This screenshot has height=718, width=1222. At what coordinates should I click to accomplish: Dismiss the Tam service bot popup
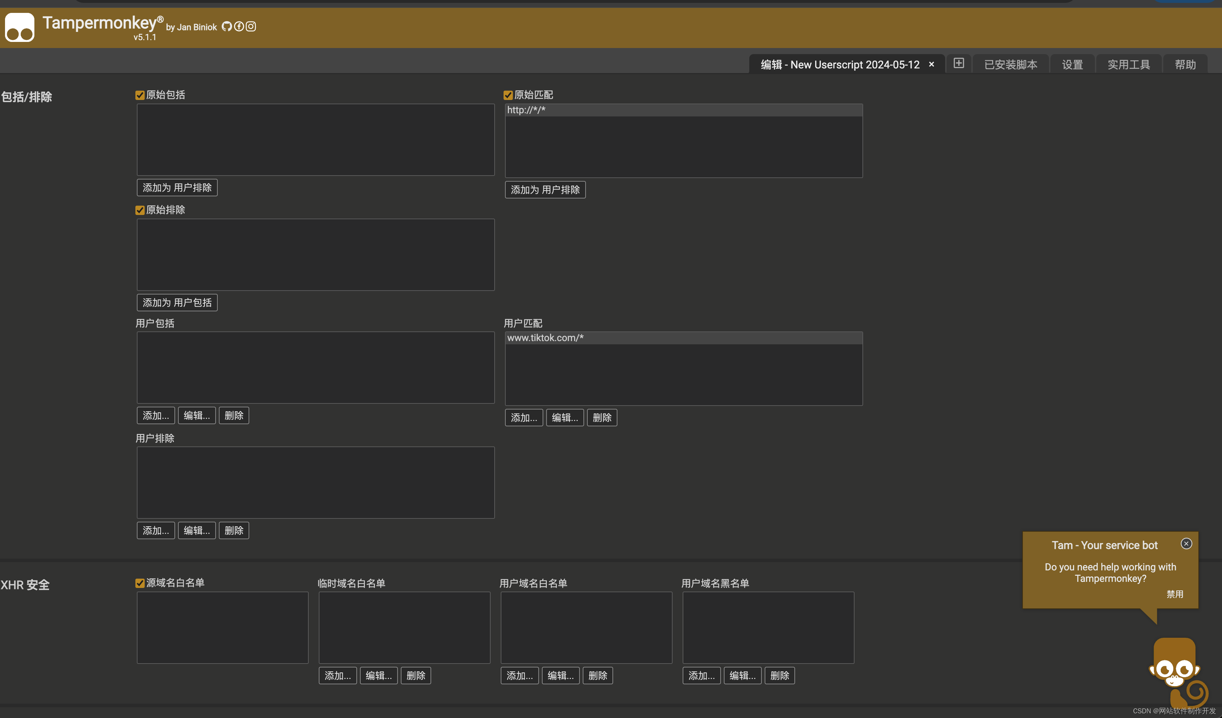(1186, 544)
